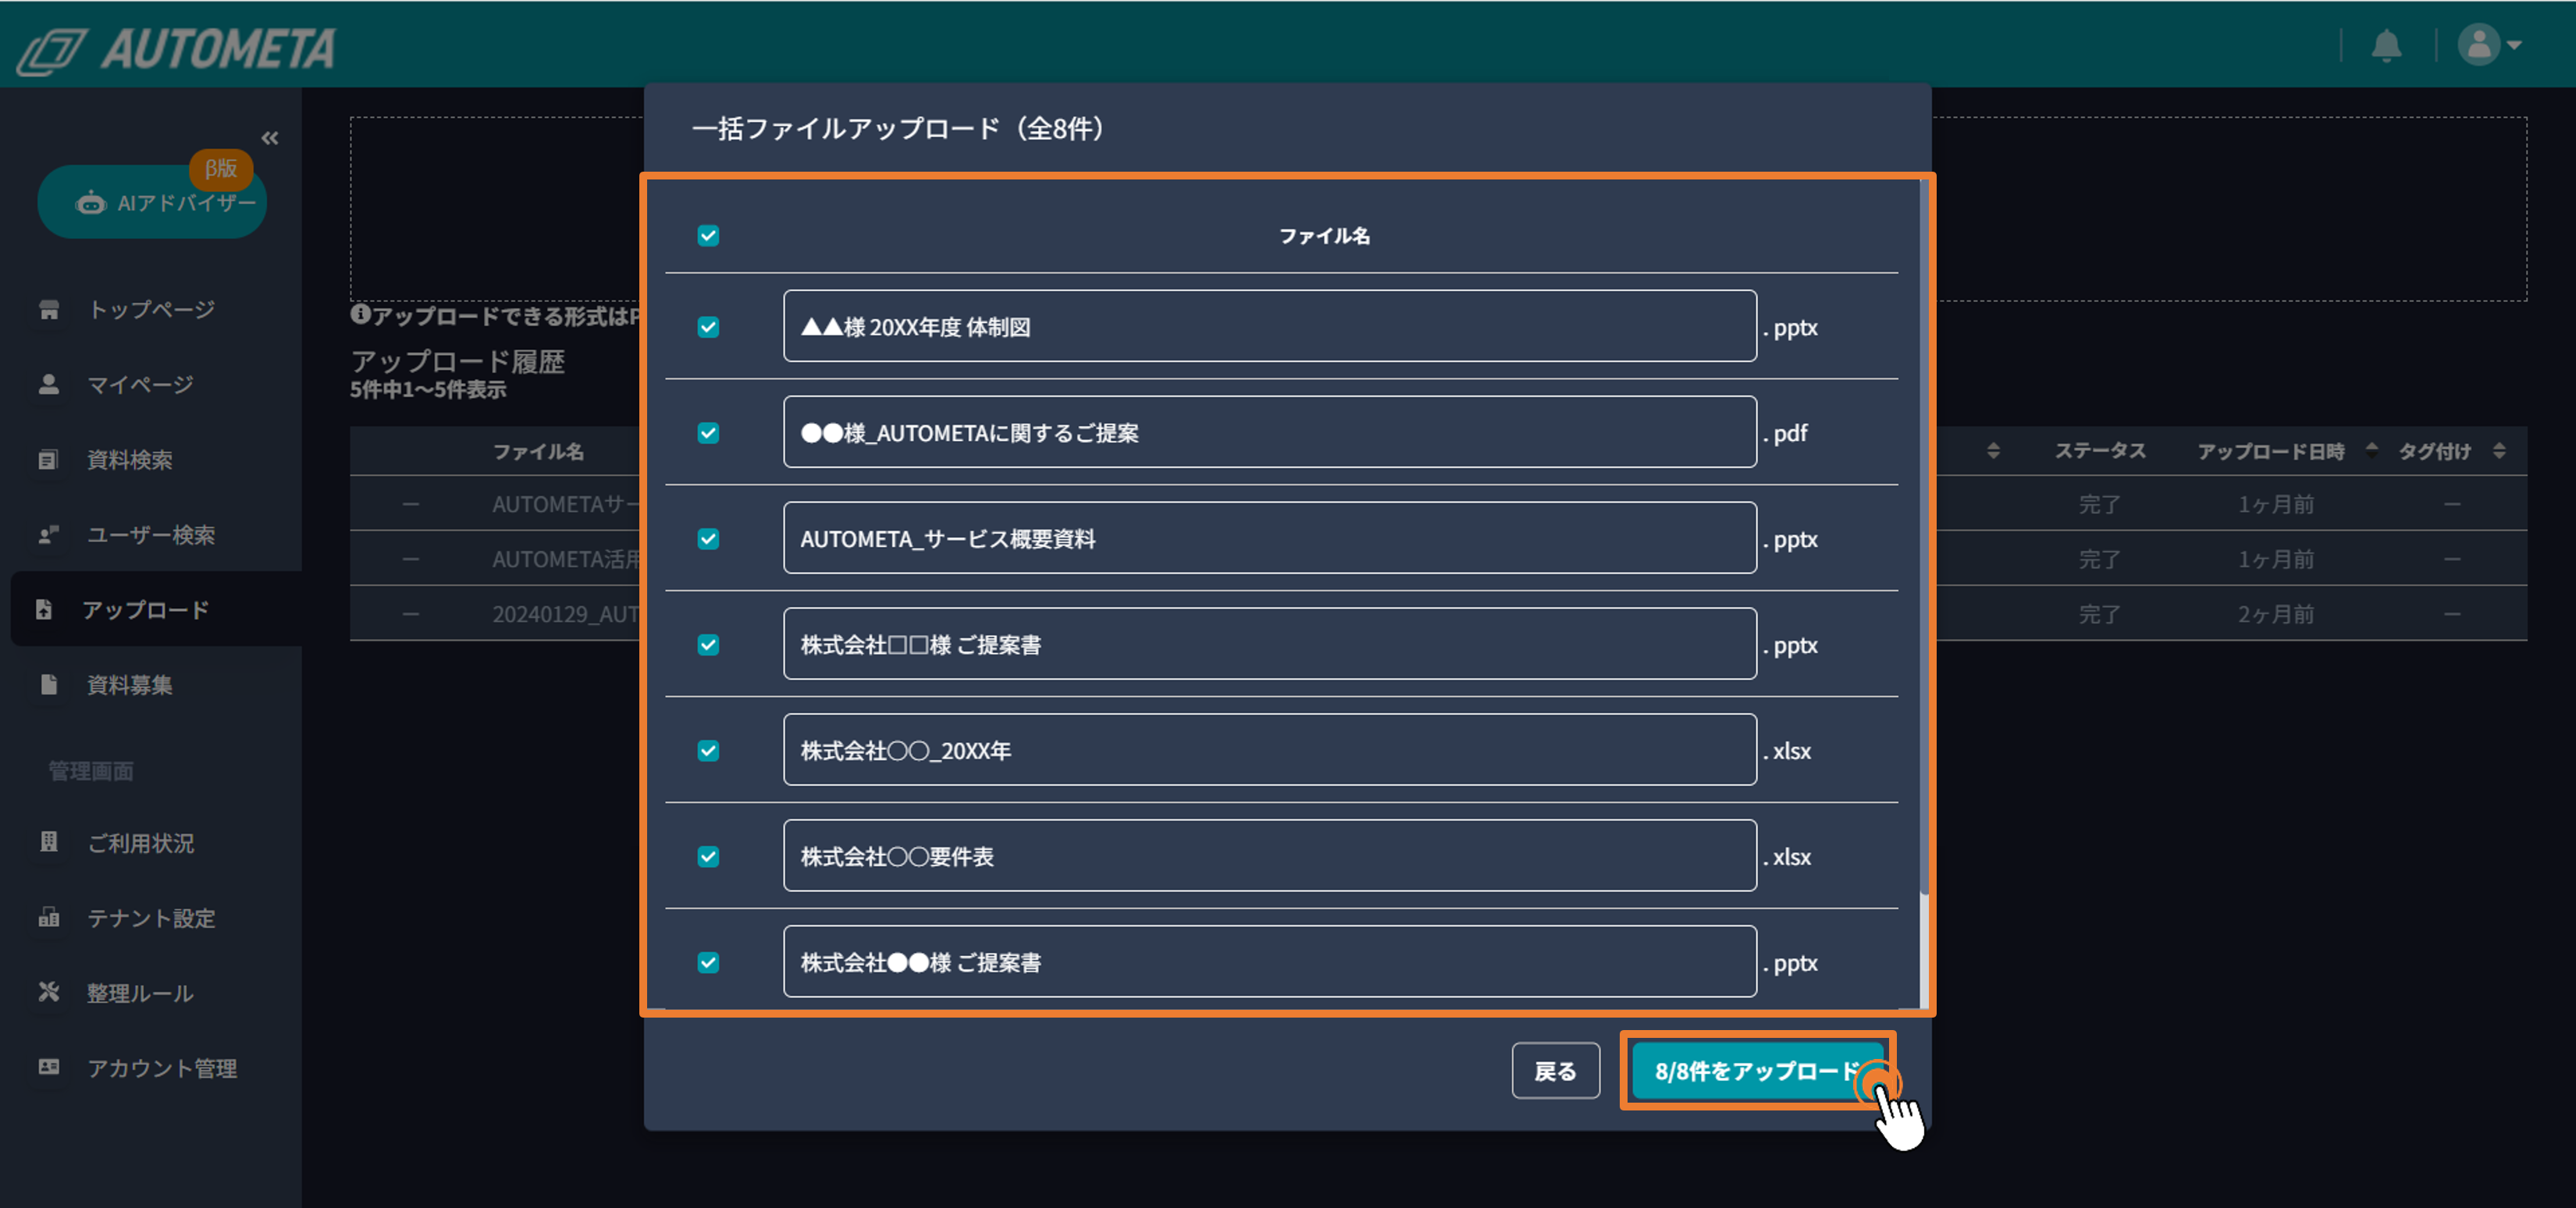Open アカウント管理 in admin section

pos(162,1067)
